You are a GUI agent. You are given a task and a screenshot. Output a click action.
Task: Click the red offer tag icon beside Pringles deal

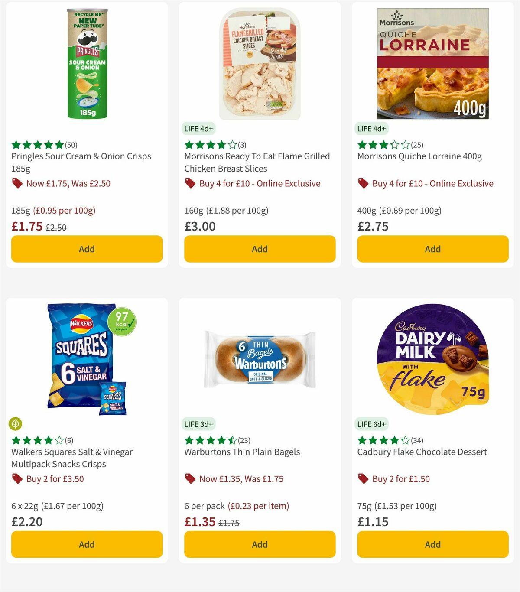tap(17, 184)
